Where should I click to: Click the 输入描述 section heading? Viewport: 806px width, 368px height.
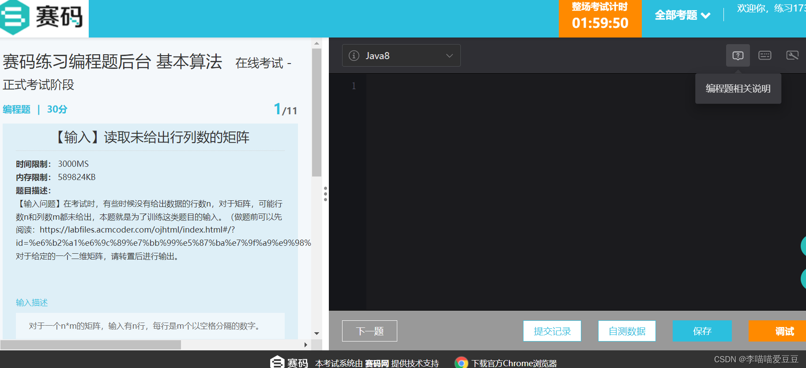coord(32,303)
